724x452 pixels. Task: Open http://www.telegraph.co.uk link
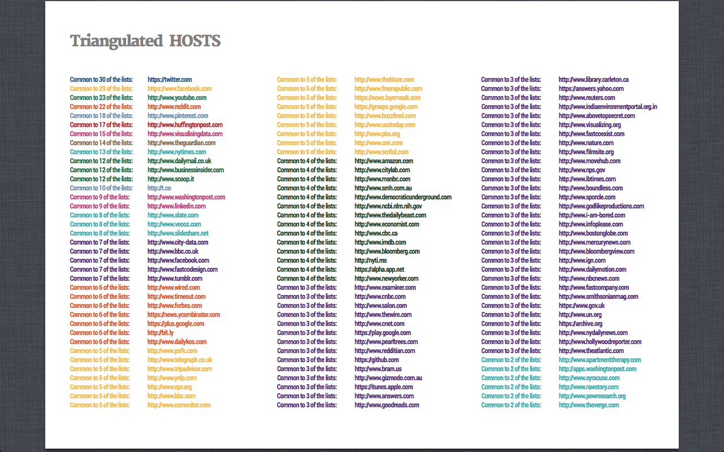pyautogui.click(x=180, y=360)
